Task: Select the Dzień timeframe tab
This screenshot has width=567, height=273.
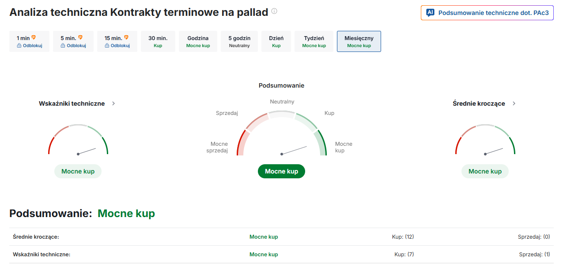Action: pyautogui.click(x=276, y=41)
